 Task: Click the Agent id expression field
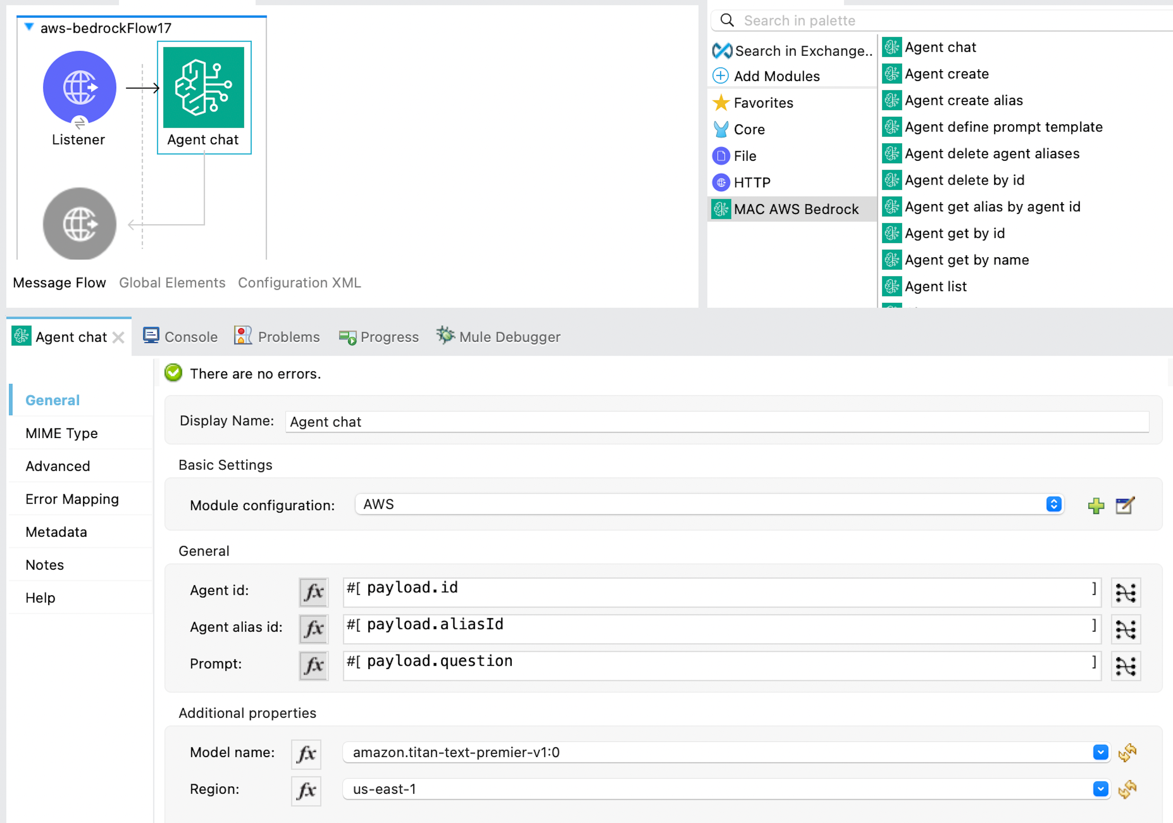click(x=722, y=593)
